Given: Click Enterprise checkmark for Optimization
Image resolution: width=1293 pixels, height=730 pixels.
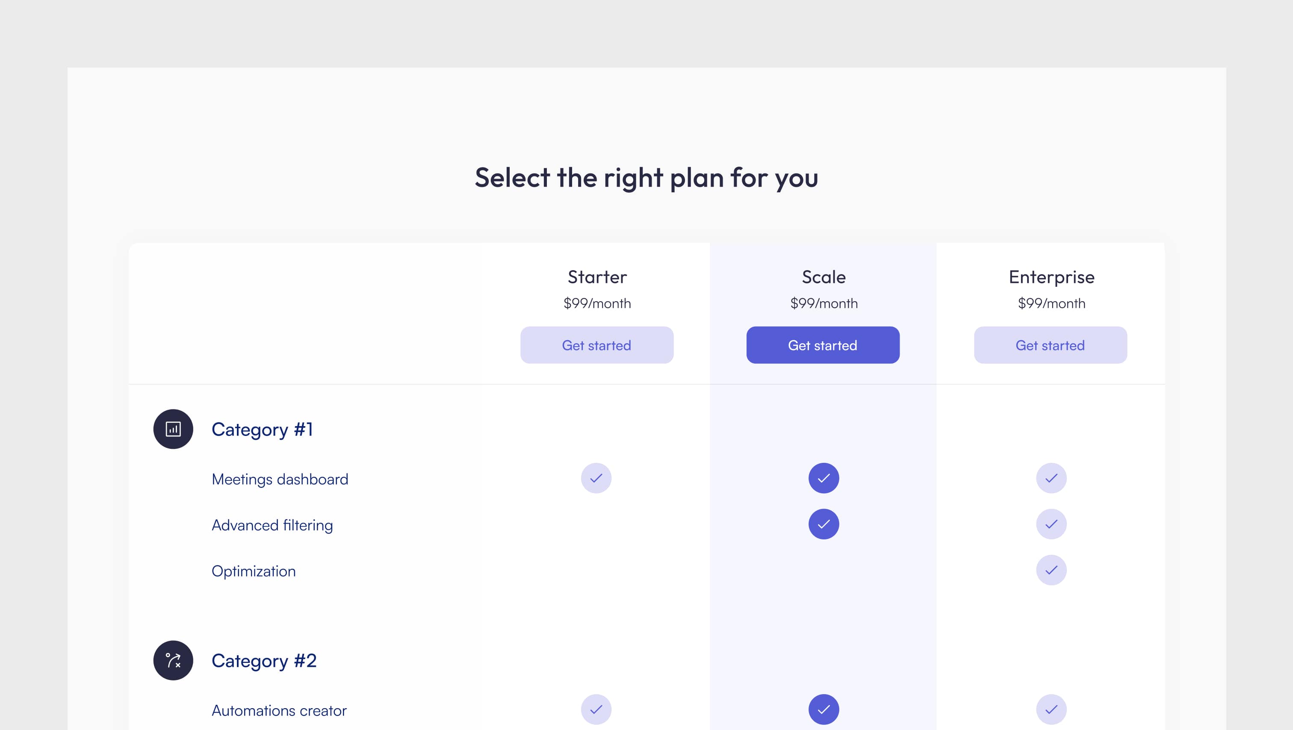Looking at the screenshot, I should coord(1051,570).
